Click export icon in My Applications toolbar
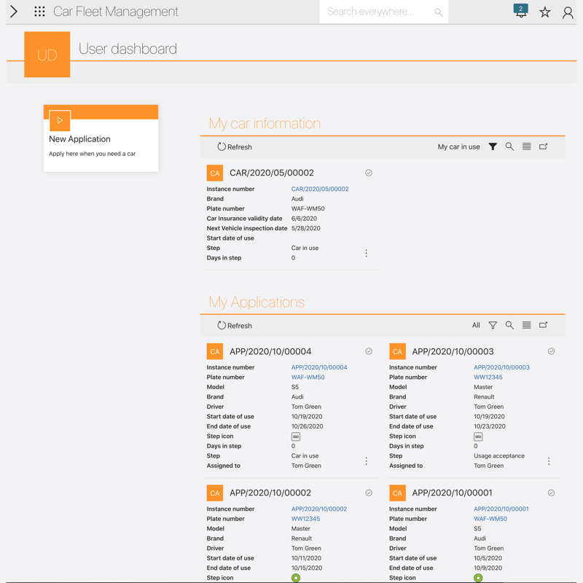Image resolution: width=583 pixels, height=583 pixels. (543, 325)
